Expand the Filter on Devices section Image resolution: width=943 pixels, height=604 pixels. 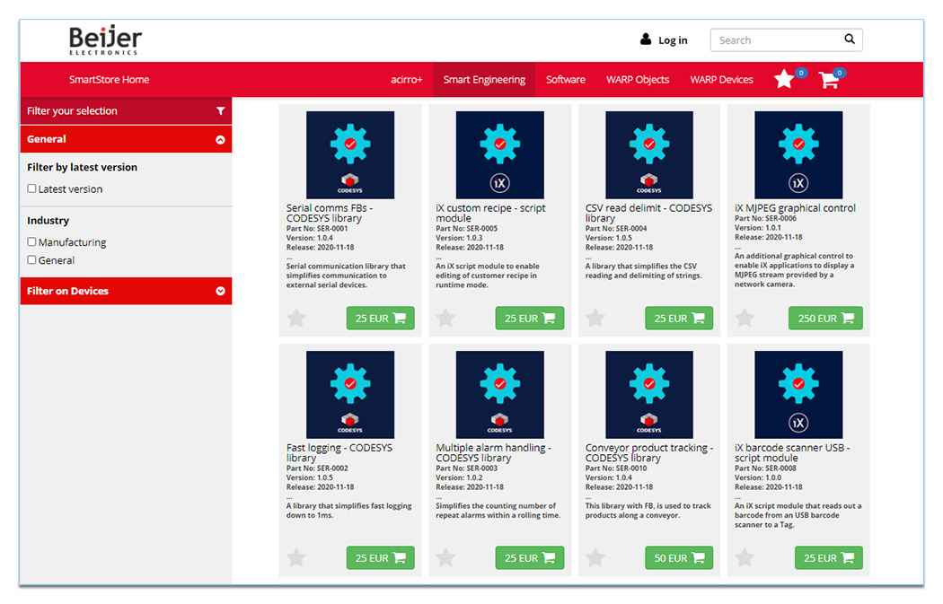(x=220, y=291)
